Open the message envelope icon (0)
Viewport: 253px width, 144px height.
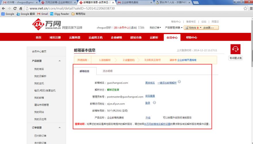[x=140, y=27]
